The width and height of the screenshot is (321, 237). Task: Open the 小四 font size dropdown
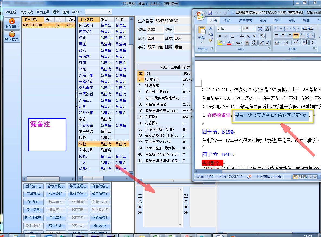254,29
